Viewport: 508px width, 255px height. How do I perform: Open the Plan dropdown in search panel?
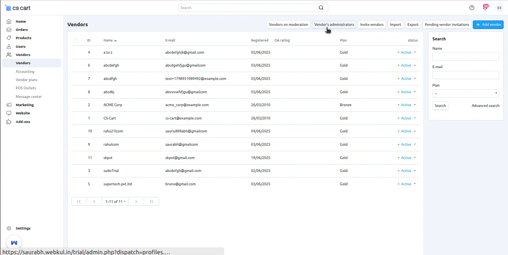(x=465, y=93)
